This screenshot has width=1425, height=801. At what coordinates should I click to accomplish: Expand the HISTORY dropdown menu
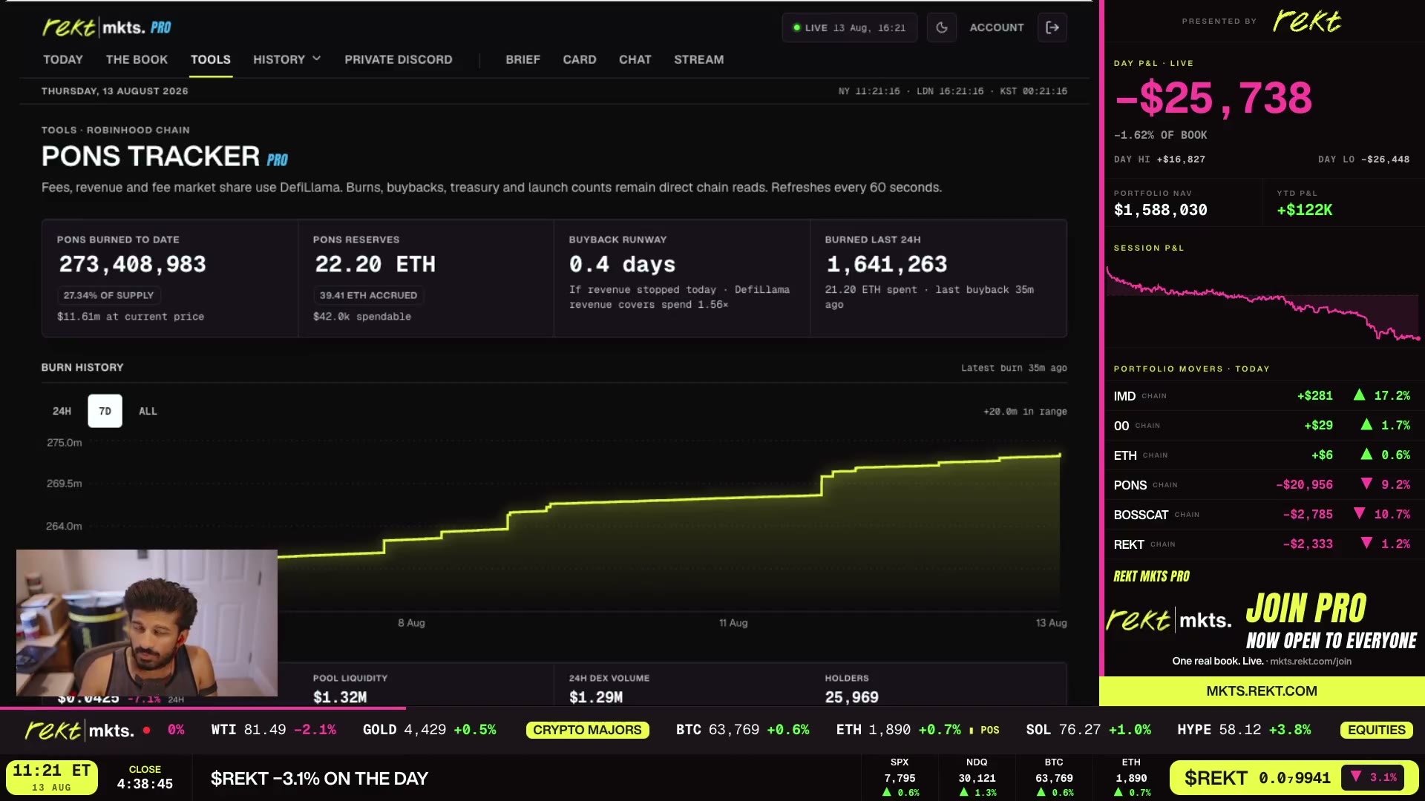286,59
